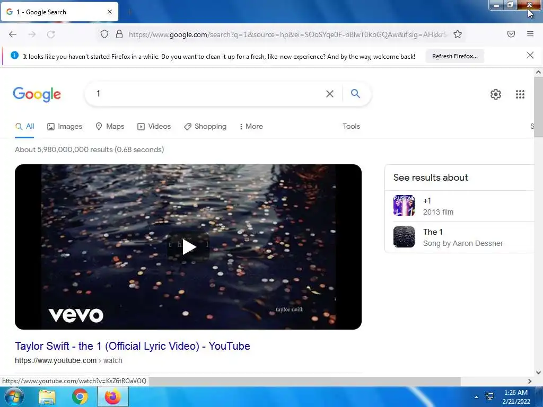
Task: Click the Google logo
Action: (37, 94)
